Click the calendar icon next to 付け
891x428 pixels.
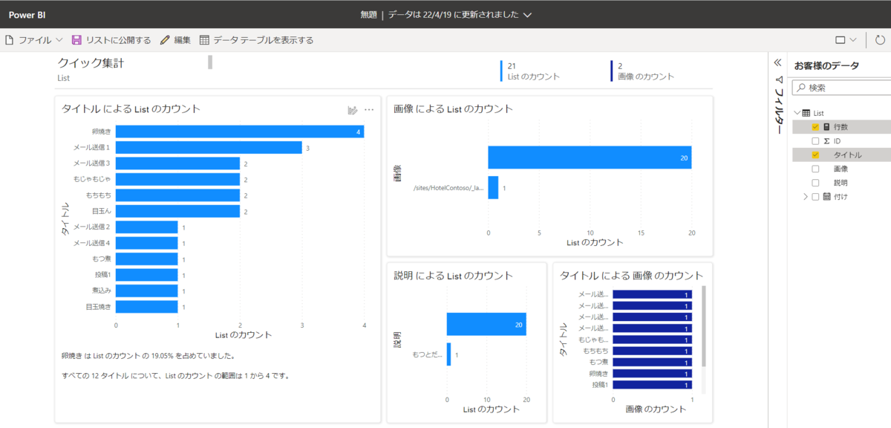826,197
